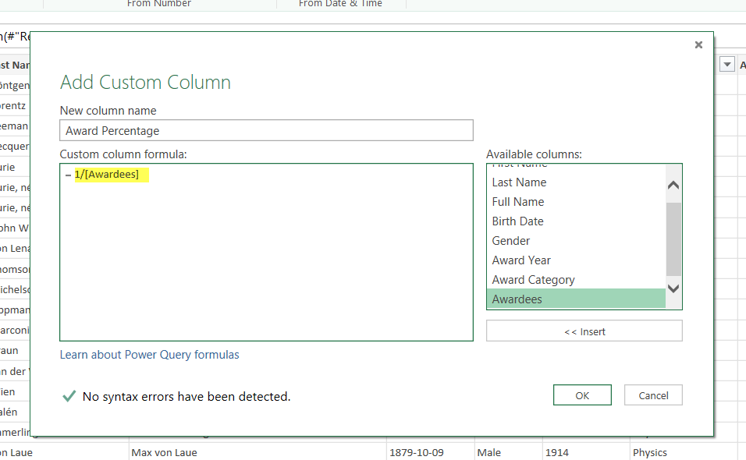
Task: Confirm the custom column with OK
Action: (x=582, y=395)
